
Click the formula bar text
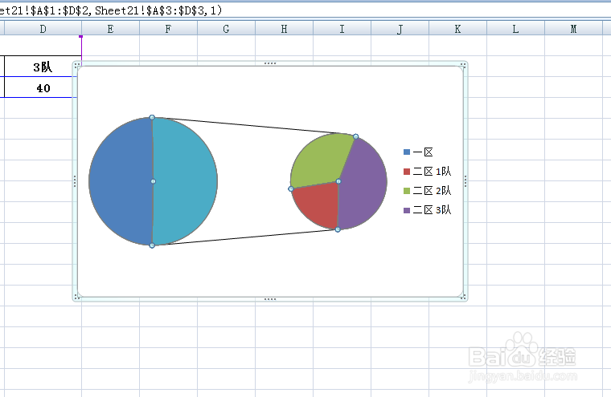[111, 10]
